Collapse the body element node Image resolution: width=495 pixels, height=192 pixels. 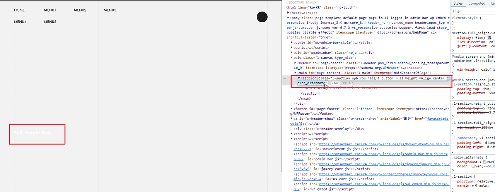click(288, 18)
